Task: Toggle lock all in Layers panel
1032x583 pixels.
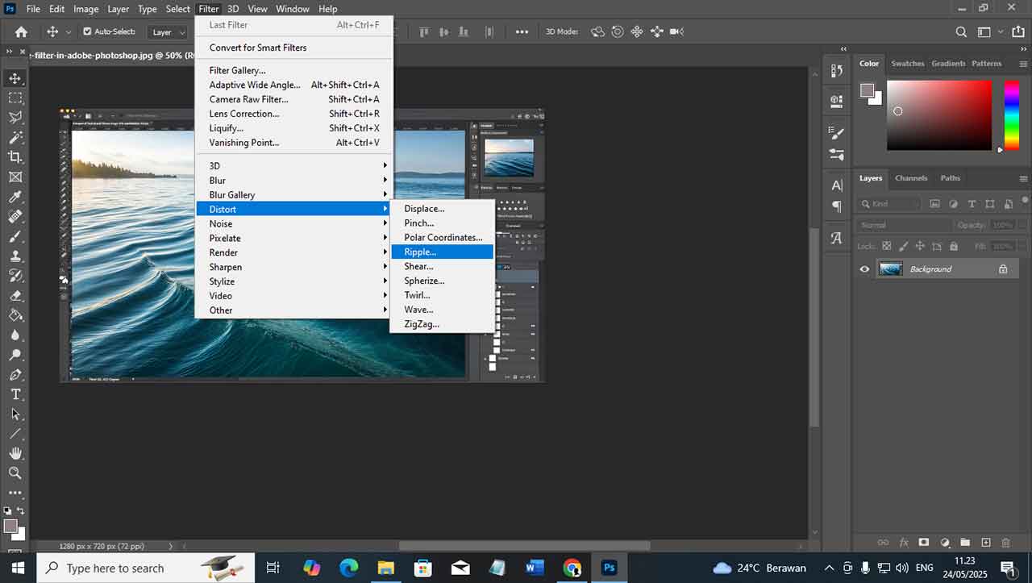Action: [x=954, y=246]
